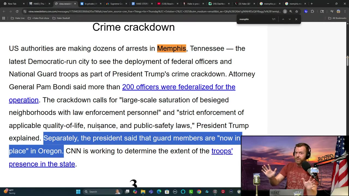Open Microsoft Edge from the taskbar

pos(159,192)
